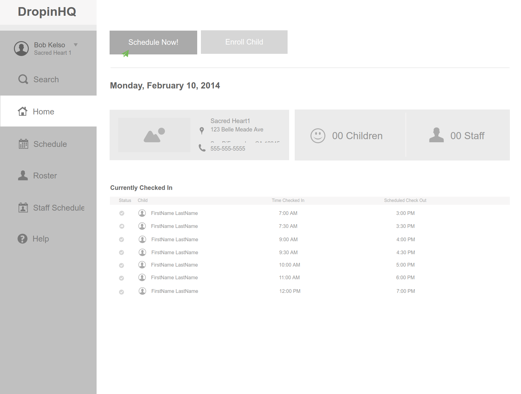Click the Help question mark icon
This screenshot has height=394, width=521.
pos(22,239)
